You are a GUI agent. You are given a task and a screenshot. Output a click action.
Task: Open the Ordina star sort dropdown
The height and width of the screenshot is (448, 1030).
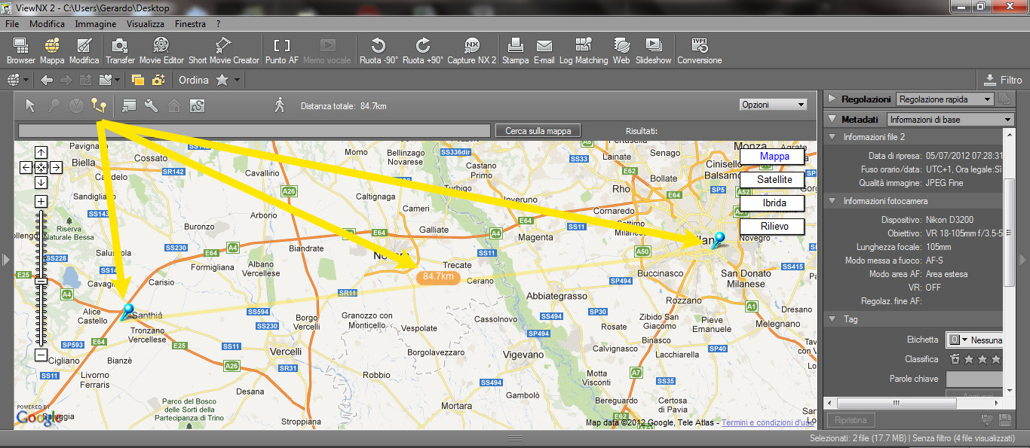(x=228, y=80)
